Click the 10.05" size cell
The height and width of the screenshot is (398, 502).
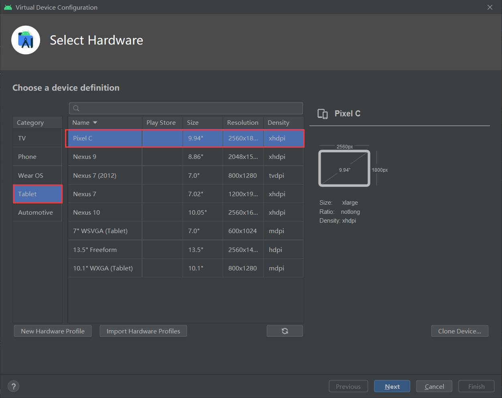(x=203, y=212)
